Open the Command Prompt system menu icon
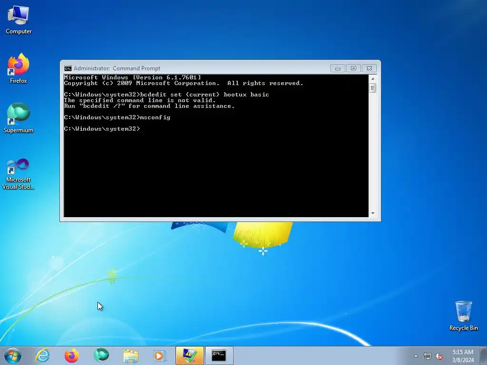Screen dimensions: 487x365 pyautogui.click(x=68, y=68)
